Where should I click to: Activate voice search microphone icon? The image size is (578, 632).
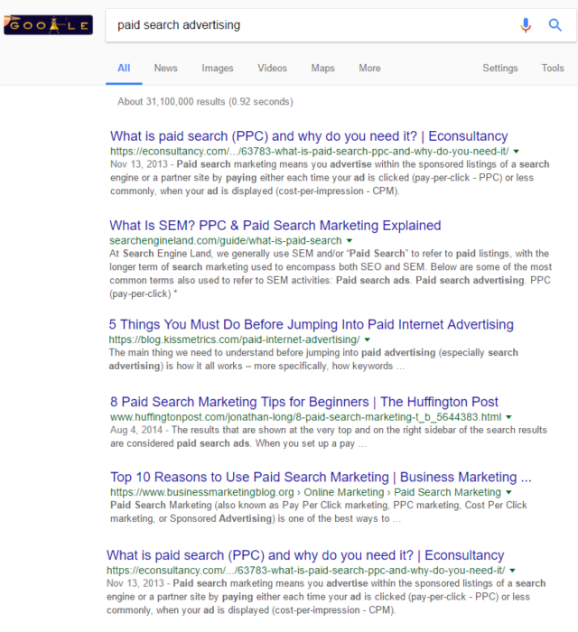click(526, 25)
